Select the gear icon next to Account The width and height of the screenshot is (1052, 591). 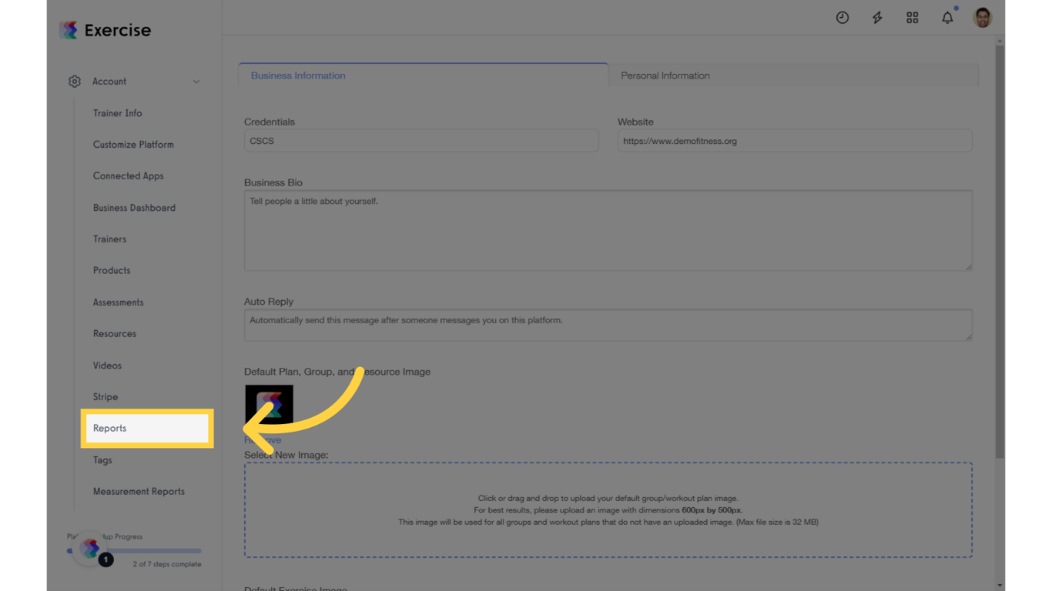click(x=74, y=81)
